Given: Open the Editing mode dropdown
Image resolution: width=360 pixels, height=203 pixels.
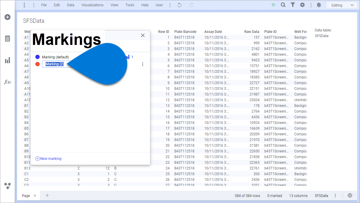Looking at the screenshot, I should (x=342, y=5).
